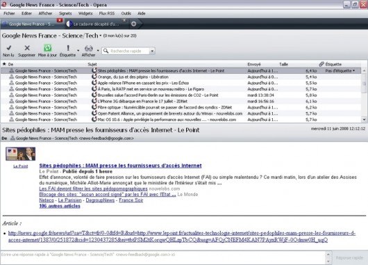This screenshot has width=368, height=265.
Task: Click feed icon on Bruxelles salue row
Action: (x=94, y=95)
